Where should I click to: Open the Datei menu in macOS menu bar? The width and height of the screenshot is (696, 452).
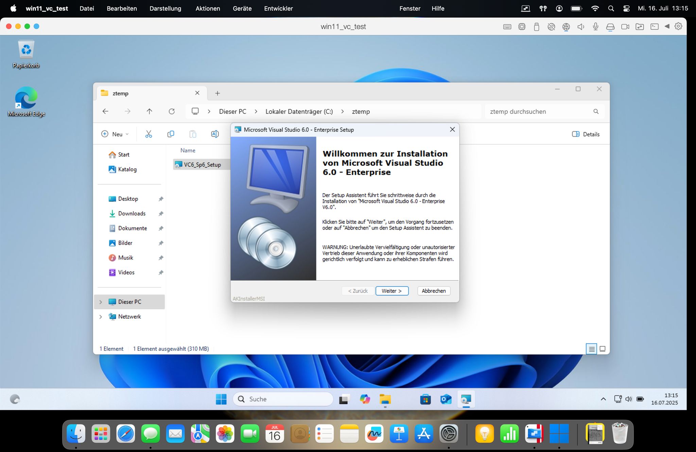pos(87,8)
